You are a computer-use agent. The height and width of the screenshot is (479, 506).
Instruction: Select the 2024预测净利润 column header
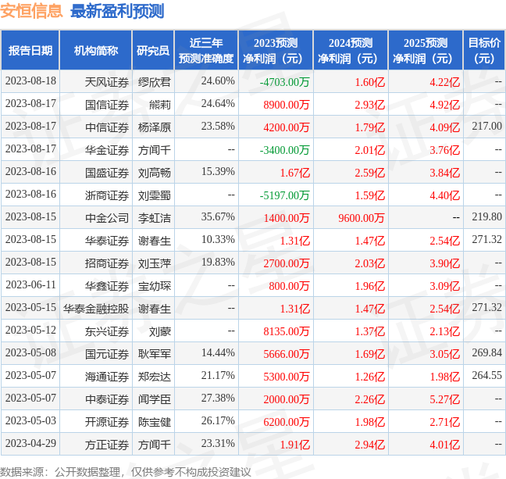351,50
